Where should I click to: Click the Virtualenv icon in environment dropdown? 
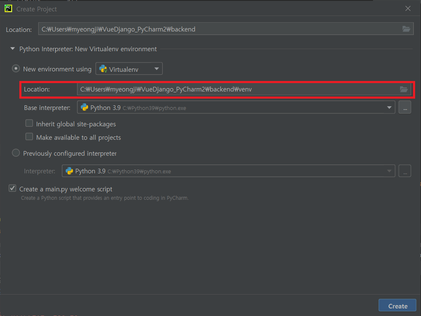pos(103,69)
